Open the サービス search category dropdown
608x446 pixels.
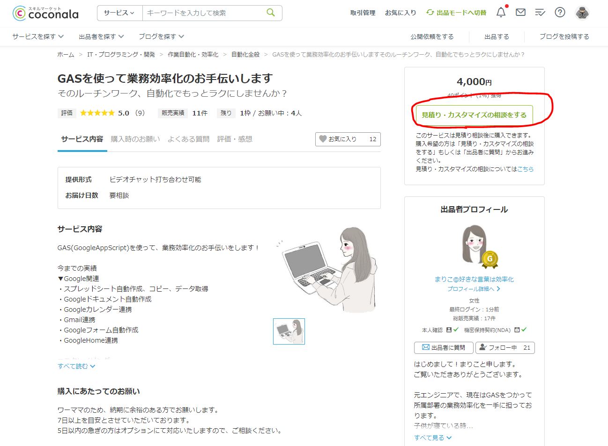119,13
